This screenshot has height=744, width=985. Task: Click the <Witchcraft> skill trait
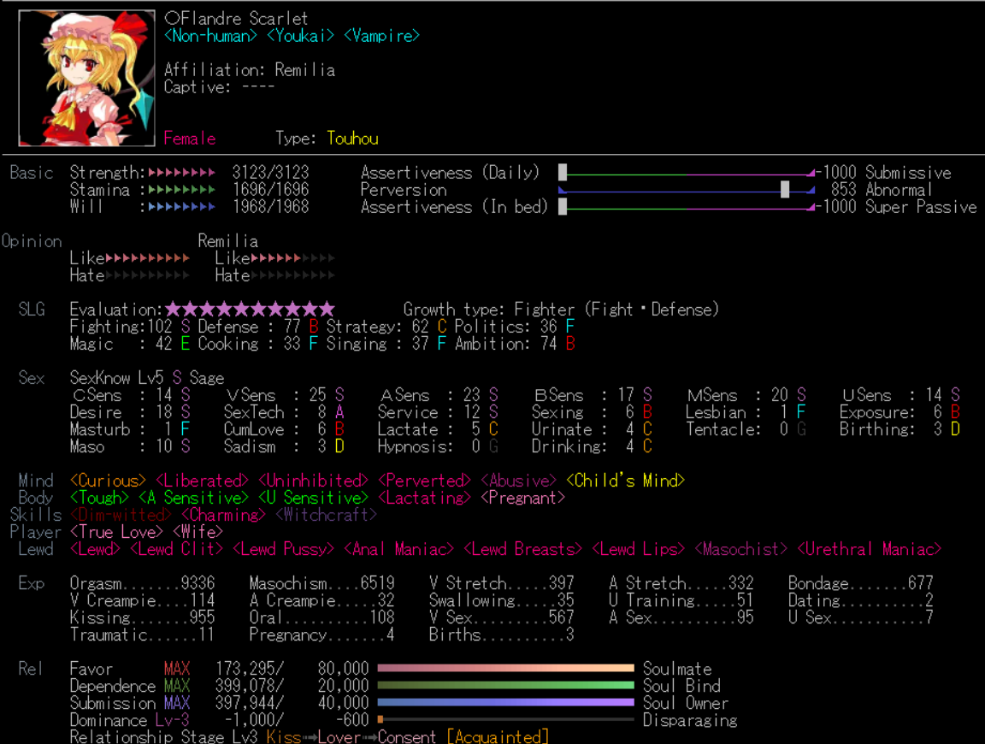pyautogui.click(x=326, y=516)
